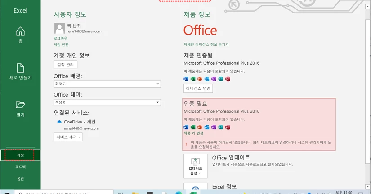
Task: Click the Excel icon in the 인증 필요 box
Action: pos(193,128)
